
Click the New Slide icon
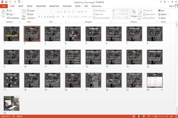click(x=24, y=12)
